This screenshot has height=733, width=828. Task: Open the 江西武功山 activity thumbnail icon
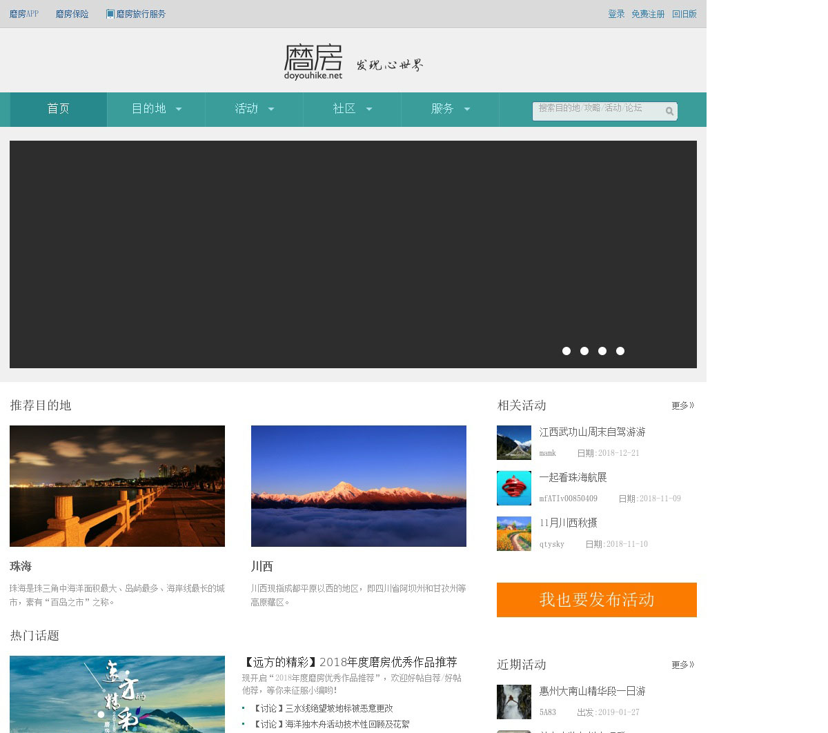(x=514, y=443)
